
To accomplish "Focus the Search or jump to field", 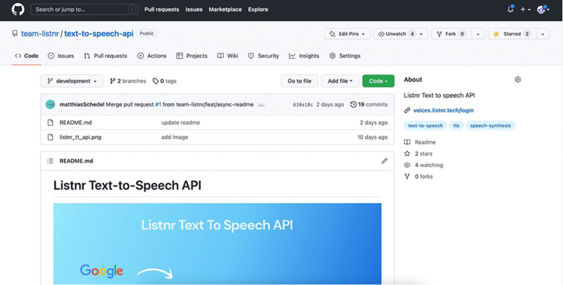I will [84, 9].
